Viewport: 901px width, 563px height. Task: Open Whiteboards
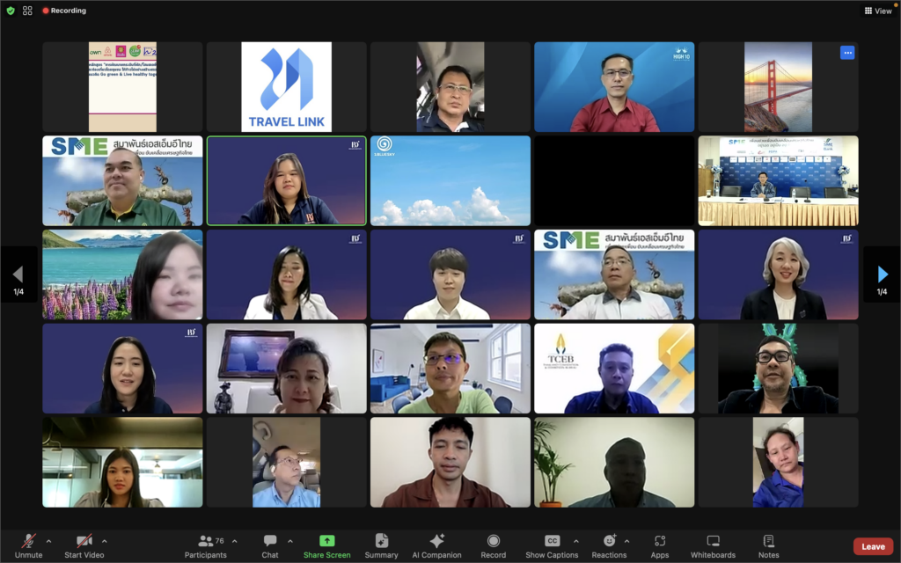713,545
